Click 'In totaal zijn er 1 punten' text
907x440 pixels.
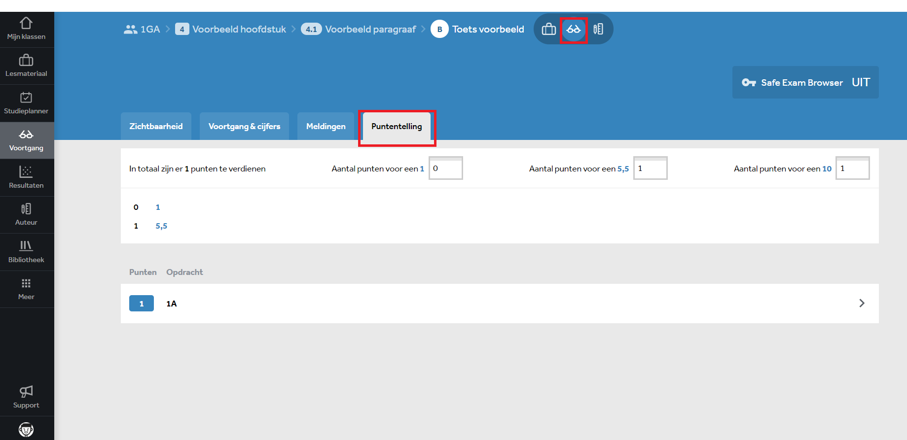pos(197,169)
